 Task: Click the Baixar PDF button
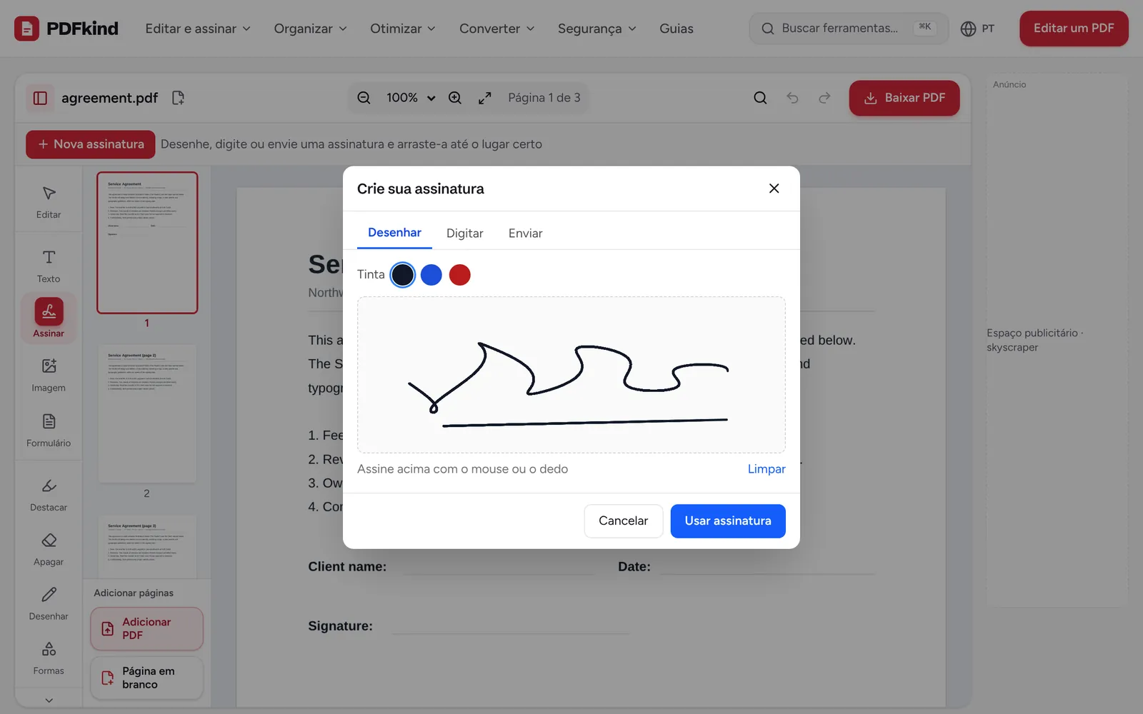pos(904,98)
